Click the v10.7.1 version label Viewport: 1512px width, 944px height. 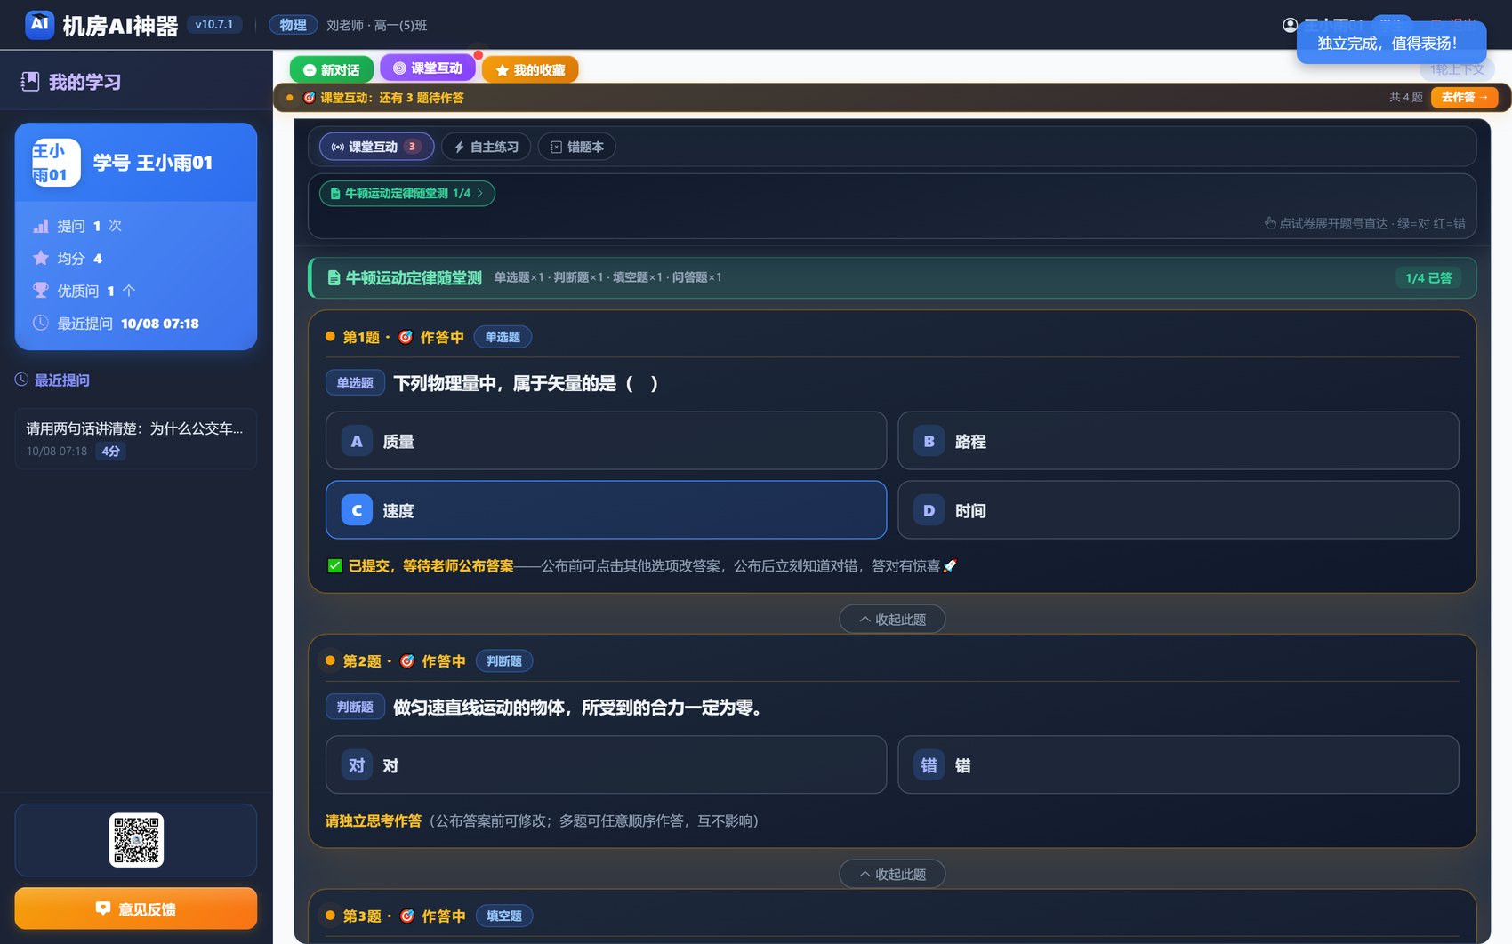[214, 25]
